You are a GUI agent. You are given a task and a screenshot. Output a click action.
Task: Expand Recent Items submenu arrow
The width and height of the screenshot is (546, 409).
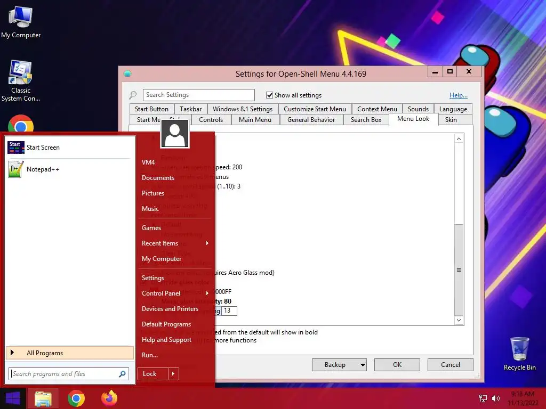(x=207, y=243)
